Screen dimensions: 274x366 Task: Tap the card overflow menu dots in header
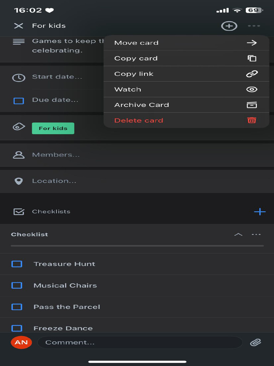click(x=254, y=26)
